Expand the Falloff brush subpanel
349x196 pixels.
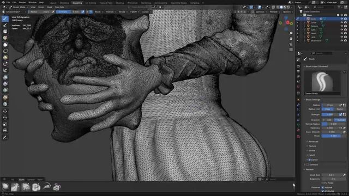click(x=311, y=155)
